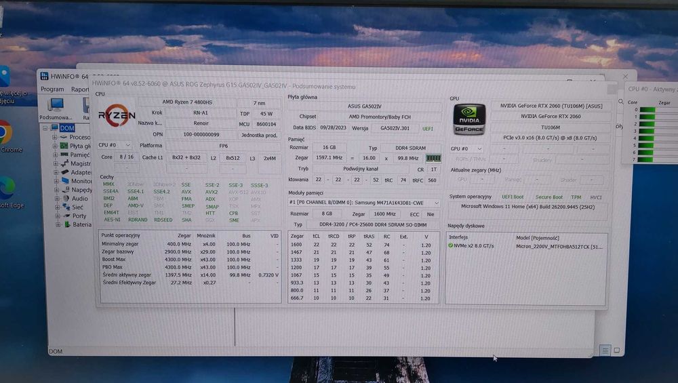Screen dimensions: 678x383
Task: Select the Magistrala tree item label
Action: [81, 163]
